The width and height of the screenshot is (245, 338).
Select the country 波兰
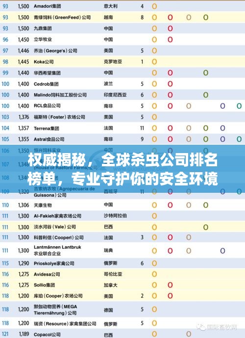coord(108,83)
